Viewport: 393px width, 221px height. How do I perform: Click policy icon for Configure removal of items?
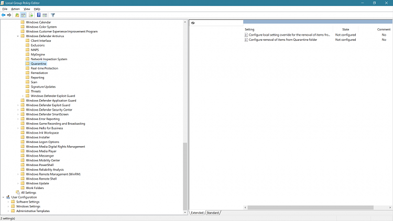point(246,40)
